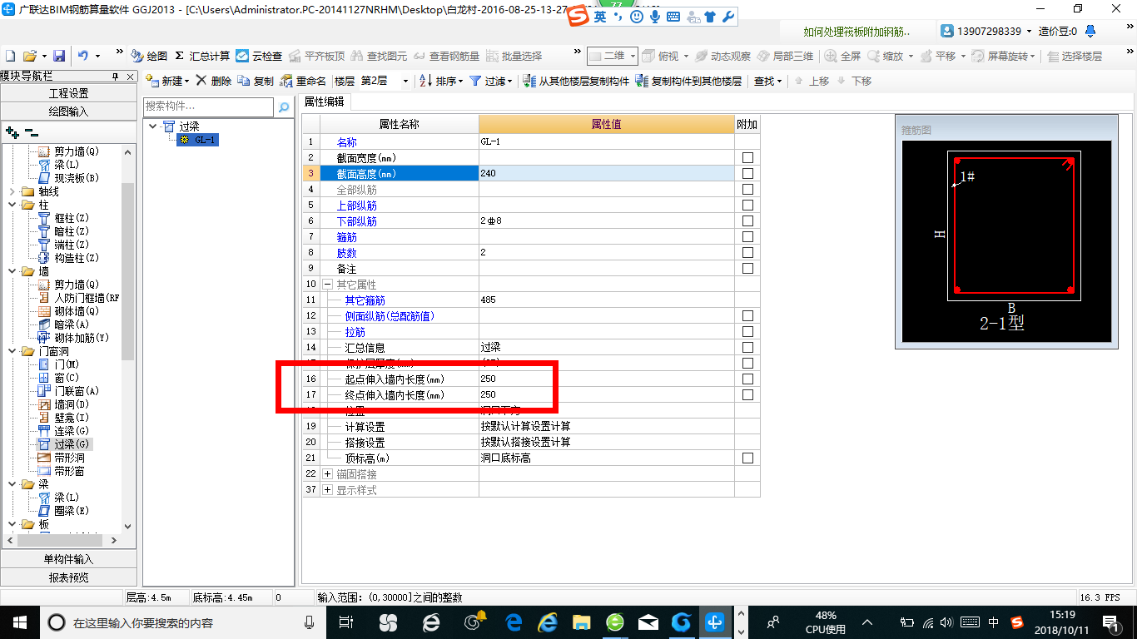The width and height of the screenshot is (1137, 639).
Task: Run 汇总计算 summary calculation
Action: point(201,56)
